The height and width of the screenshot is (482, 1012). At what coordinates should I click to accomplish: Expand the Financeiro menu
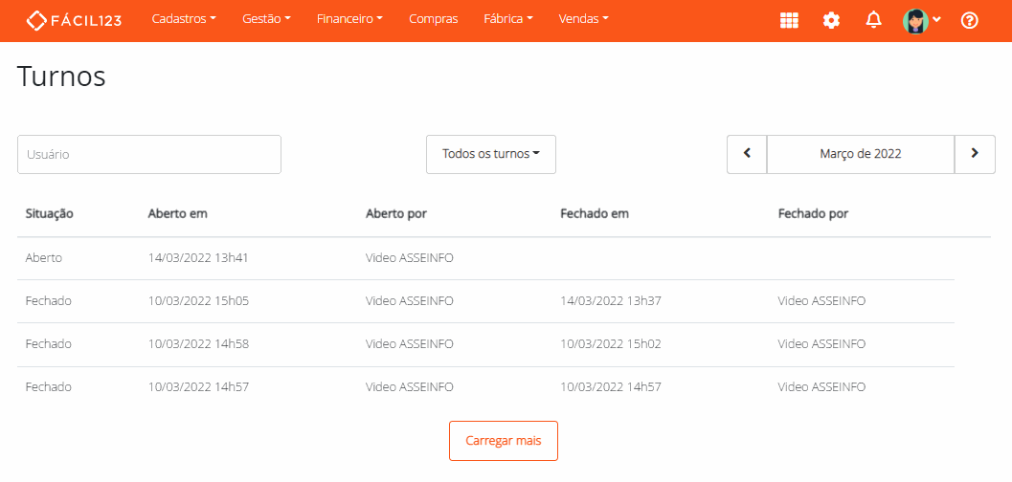click(x=349, y=19)
